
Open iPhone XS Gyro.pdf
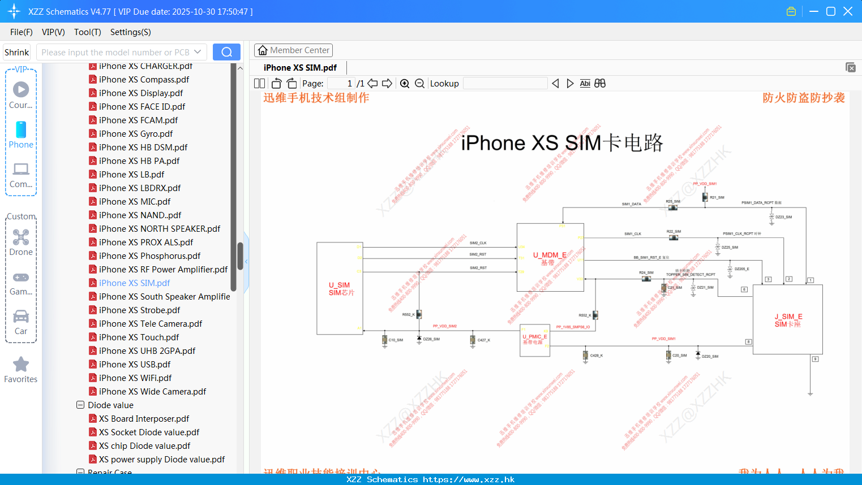[136, 134]
